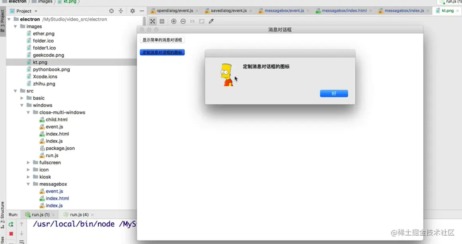
Task: Expand the fullscreen folder
Action: (28, 163)
